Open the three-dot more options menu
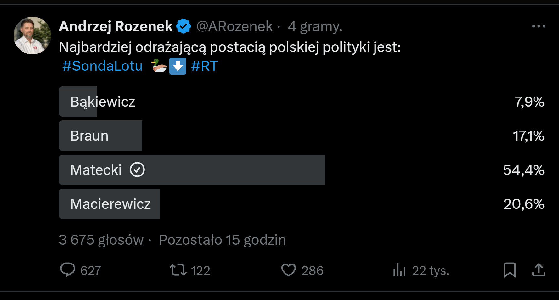The width and height of the screenshot is (559, 300). (539, 26)
